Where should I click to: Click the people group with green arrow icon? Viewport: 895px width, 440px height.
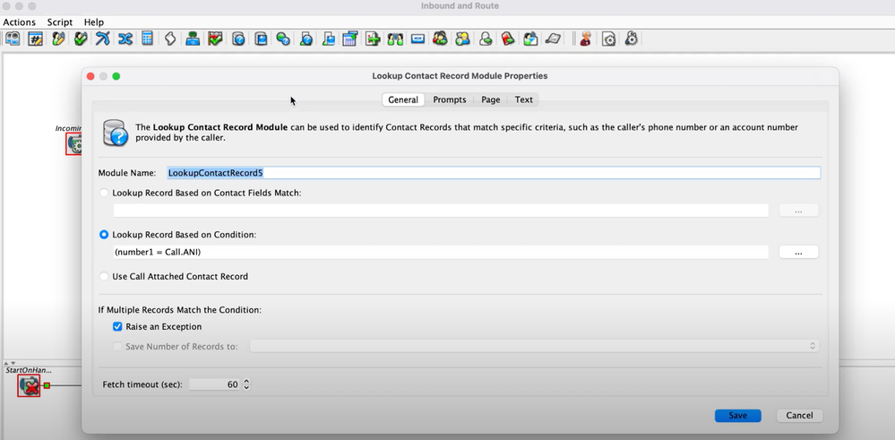(440, 39)
